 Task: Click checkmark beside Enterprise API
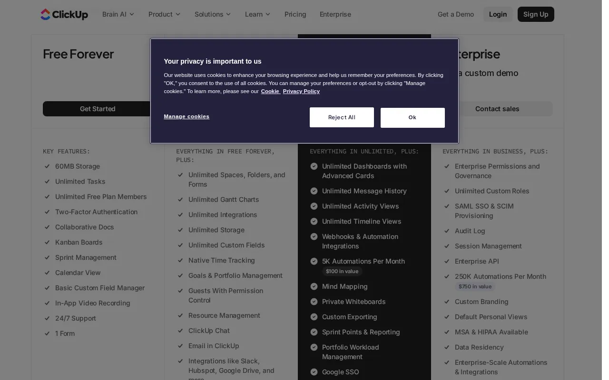pos(447,261)
